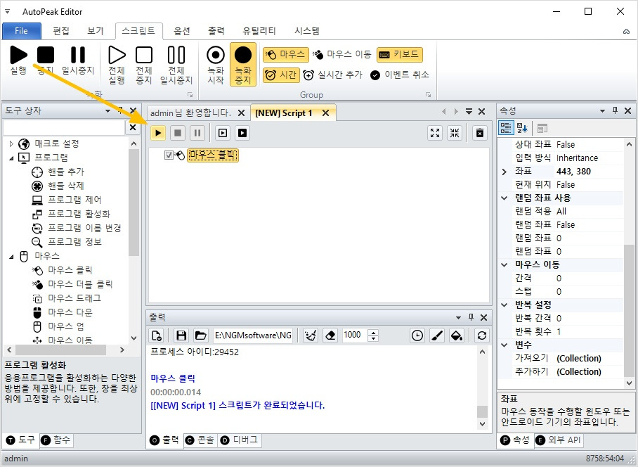Toggle the 마우스 이동 recording option
Image resolution: width=638 pixels, height=467 pixels.
point(342,54)
